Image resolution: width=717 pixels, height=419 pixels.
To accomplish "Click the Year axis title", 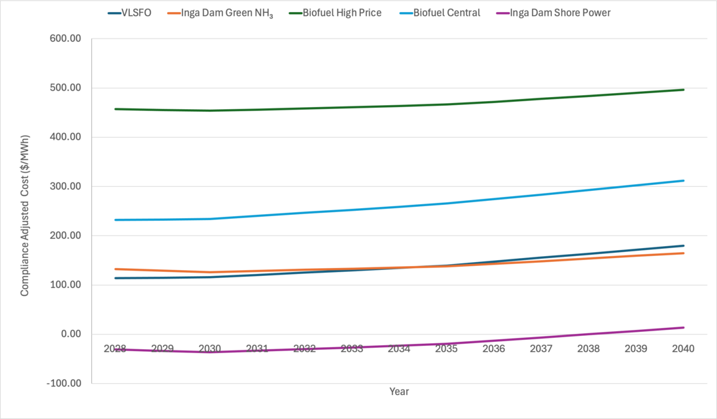I will point(399,392).
